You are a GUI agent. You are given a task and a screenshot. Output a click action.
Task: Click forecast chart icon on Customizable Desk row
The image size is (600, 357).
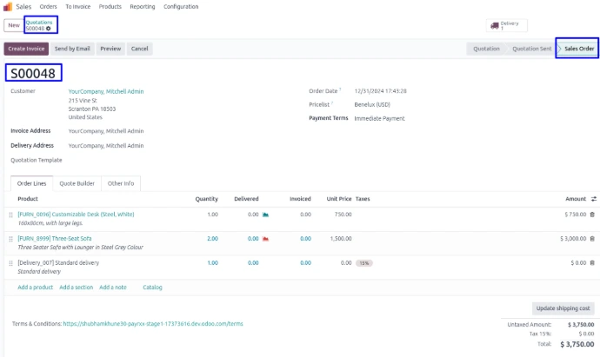tap(265, 214)
